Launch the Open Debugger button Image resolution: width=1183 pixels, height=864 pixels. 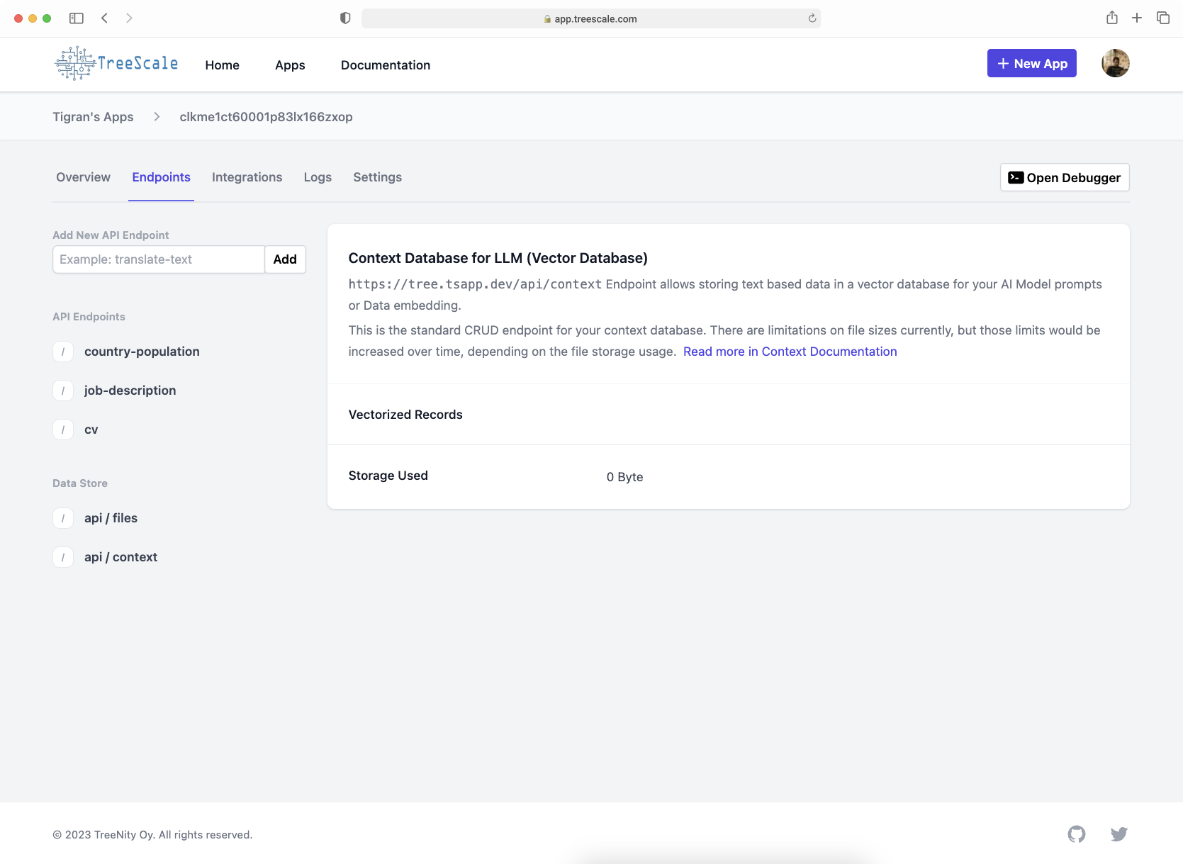click(1064, 178)
